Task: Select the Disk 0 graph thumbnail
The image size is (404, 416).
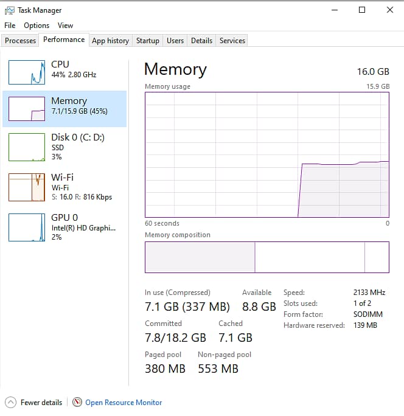Action: [x=27, y=147]
